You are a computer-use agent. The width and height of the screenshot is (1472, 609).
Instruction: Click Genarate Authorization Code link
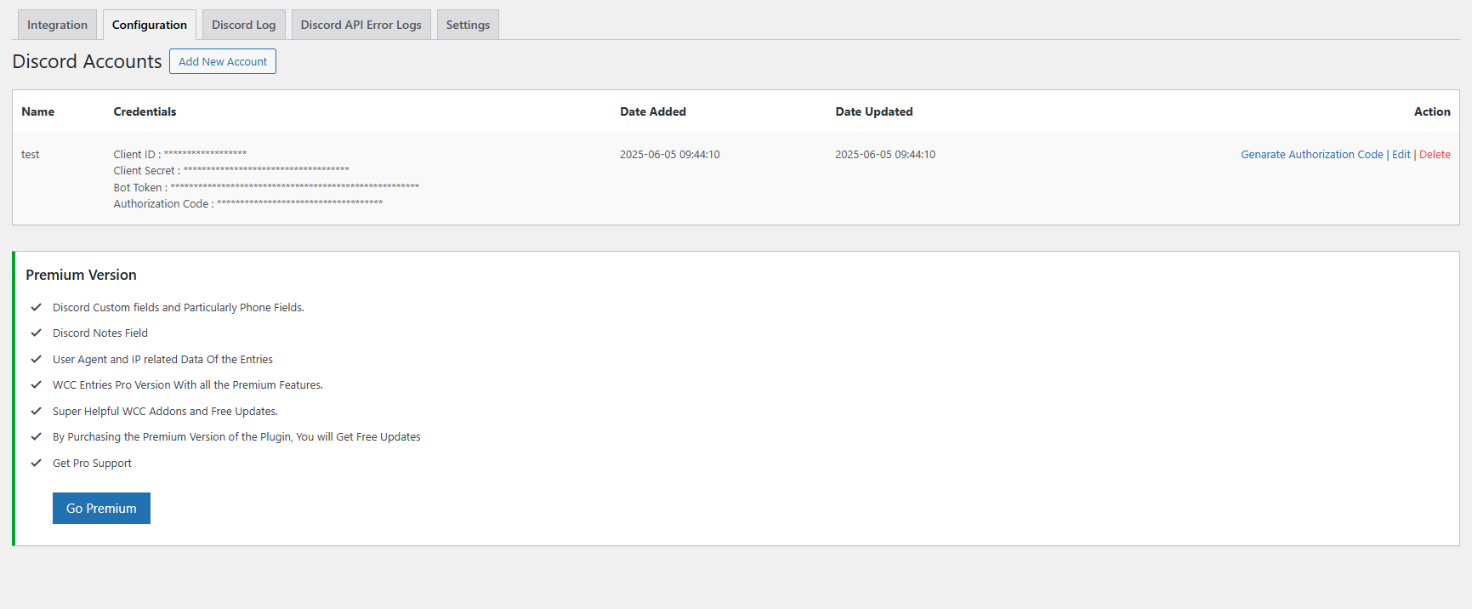(1311, 155)
